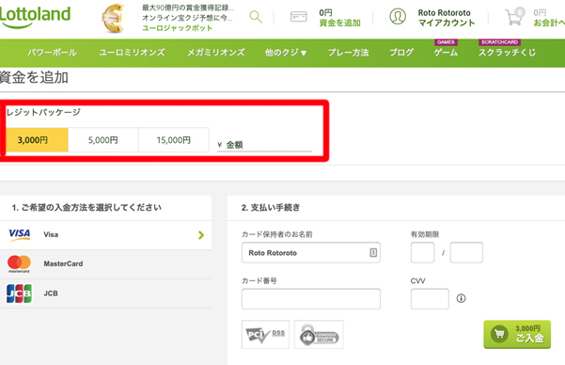Open ユーロミリオンズ menu item
The height and width of the screenshot is (365, 565).
(x=132, y=53)
